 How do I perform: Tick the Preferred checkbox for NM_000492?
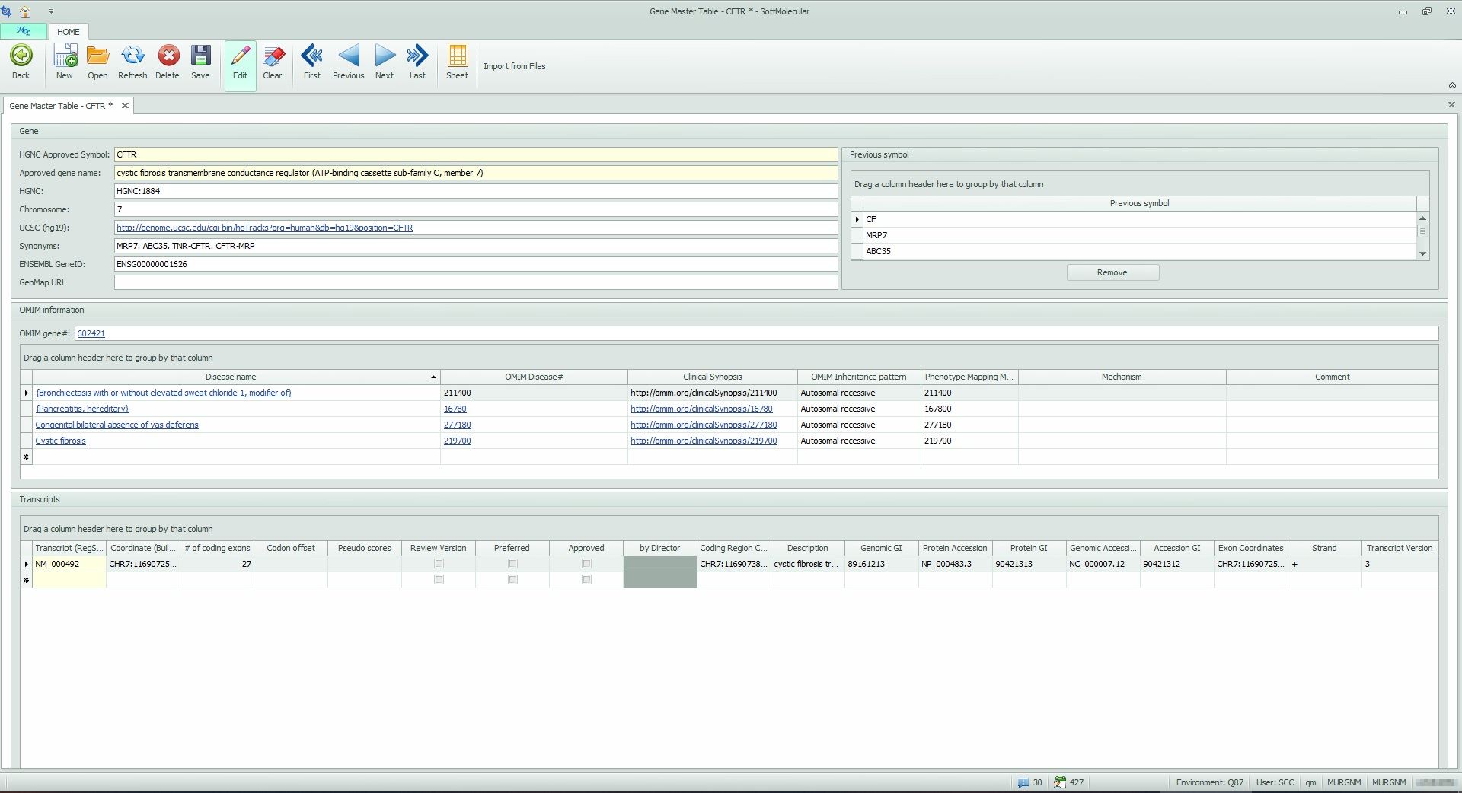pyautogui.click(x=512, y=564)
